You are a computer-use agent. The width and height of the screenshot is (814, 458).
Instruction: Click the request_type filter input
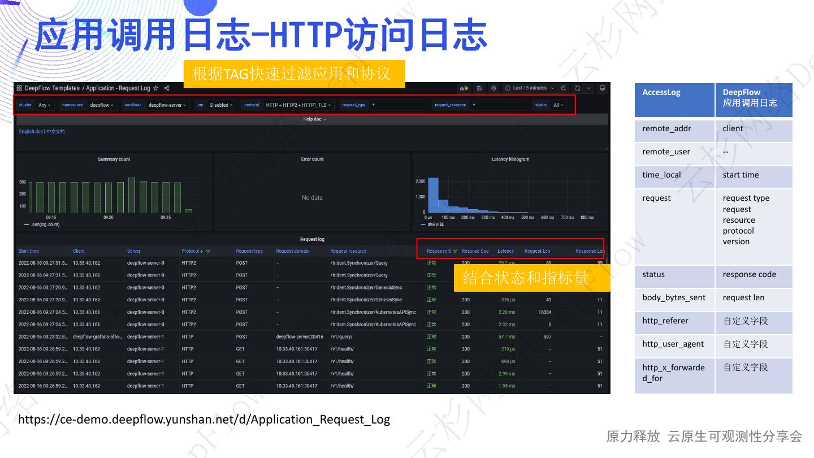click(x=398, y=105)
